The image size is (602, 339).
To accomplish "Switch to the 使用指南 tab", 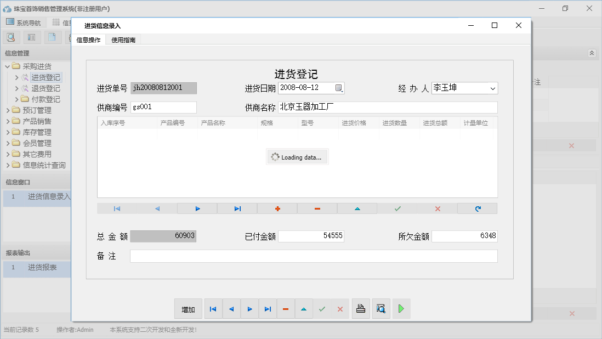I will [123, 39].
